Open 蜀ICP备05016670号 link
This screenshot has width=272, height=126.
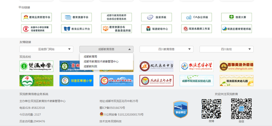point(112,108)
